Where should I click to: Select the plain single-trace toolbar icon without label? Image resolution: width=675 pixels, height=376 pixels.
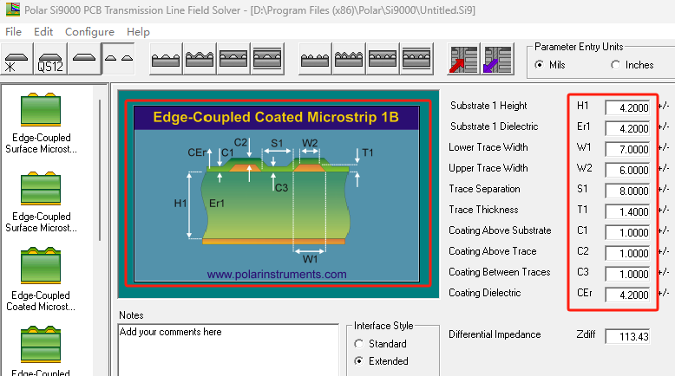[x=83, y=60]
